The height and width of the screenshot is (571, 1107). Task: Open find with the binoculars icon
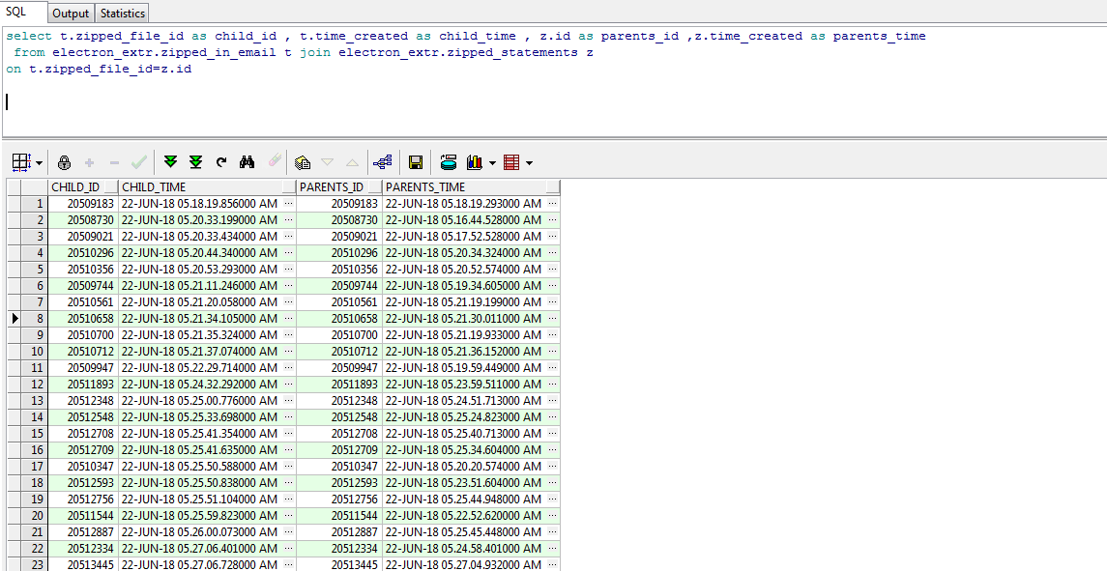(x=248, y=162)
